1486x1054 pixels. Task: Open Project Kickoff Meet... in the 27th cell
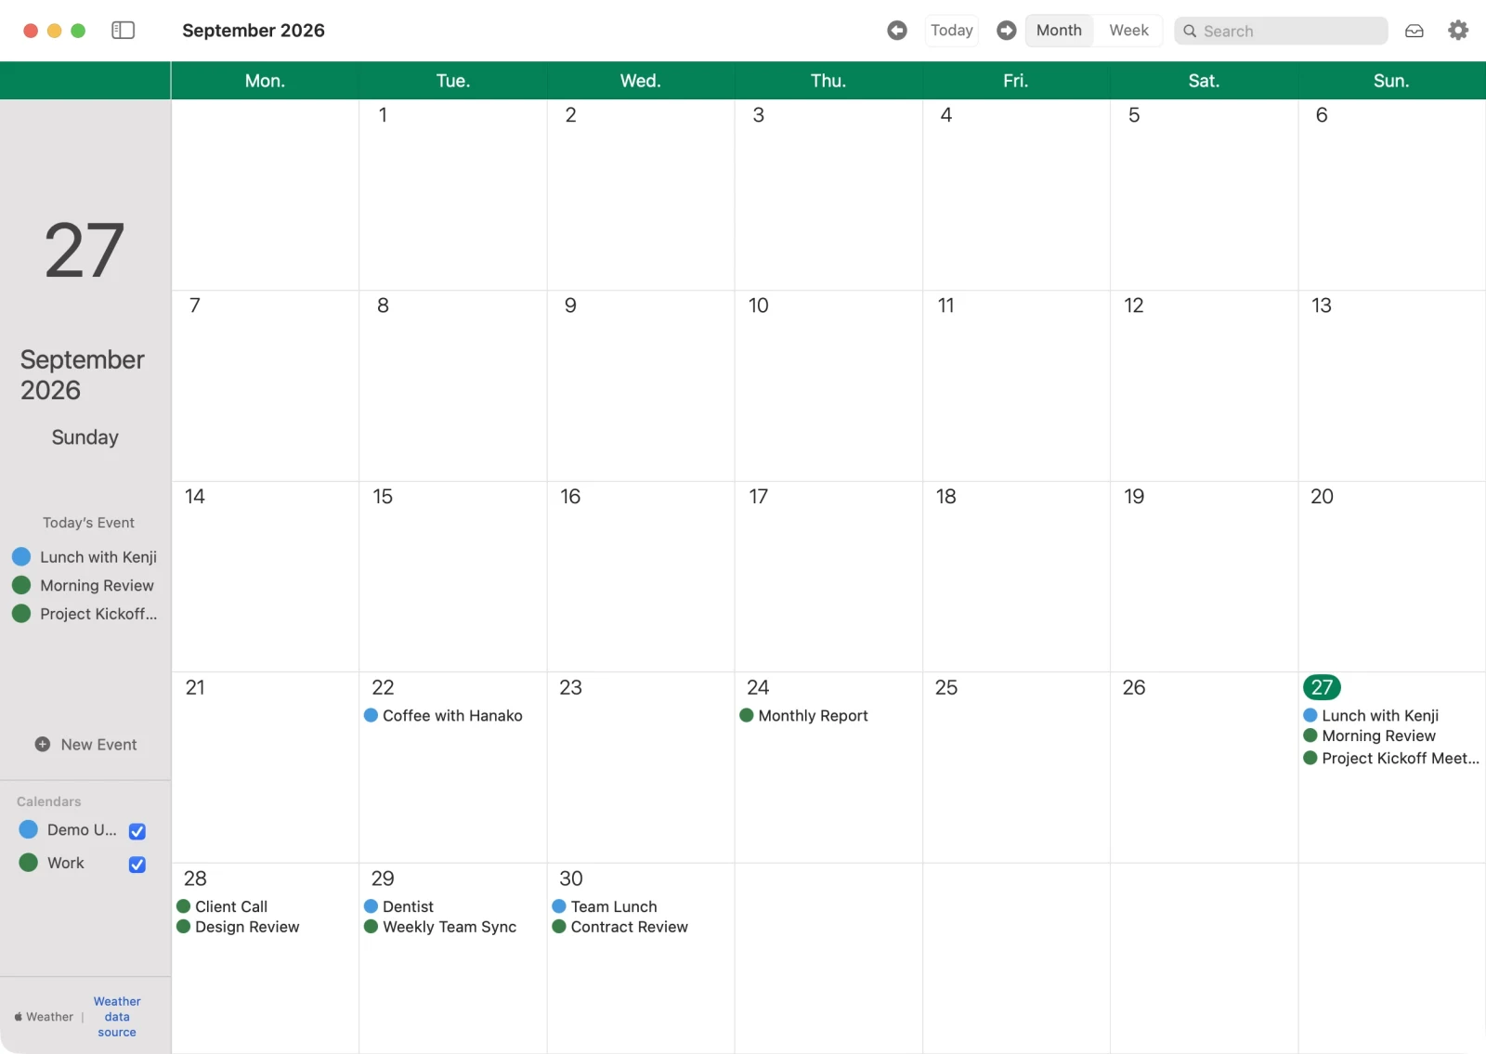1391,758
